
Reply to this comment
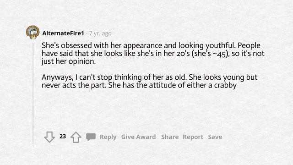click(x=108, y=137)
